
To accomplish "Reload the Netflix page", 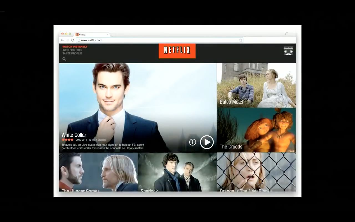I will coord(73,40).
